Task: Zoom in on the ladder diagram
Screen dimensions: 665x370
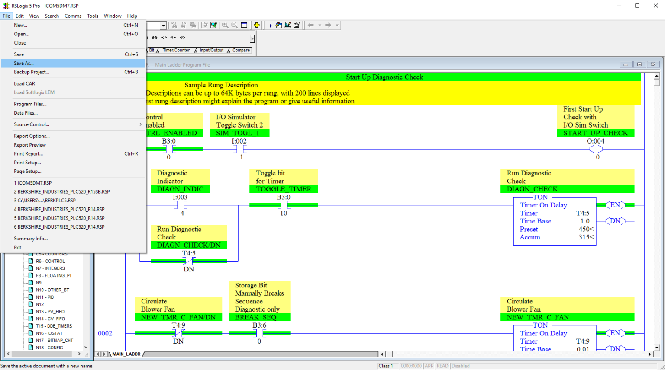Action: [225, 25]
